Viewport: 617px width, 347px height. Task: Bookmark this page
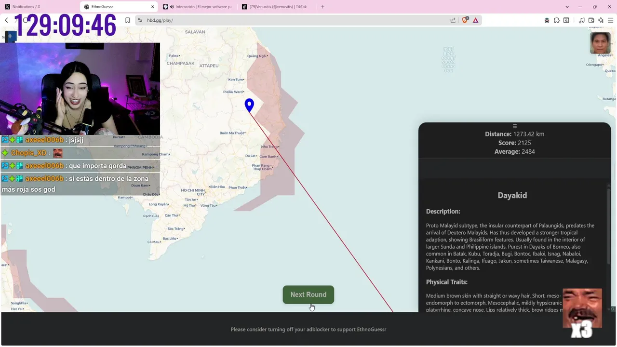pyautogui.click(x=127, y=20)
